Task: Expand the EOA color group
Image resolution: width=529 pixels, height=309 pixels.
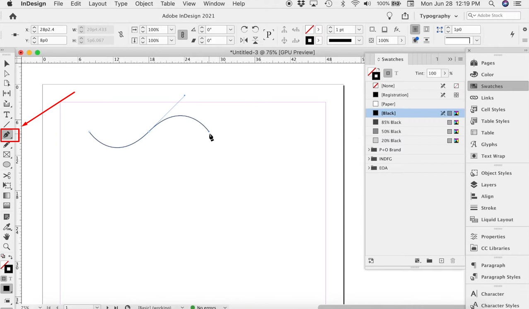Action: 369,168
